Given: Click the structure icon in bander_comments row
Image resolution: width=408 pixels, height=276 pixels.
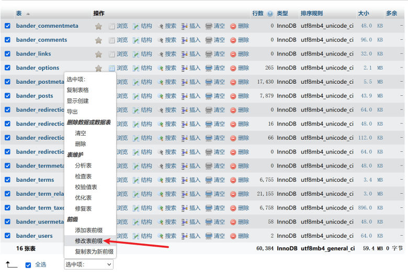Looking at the screenshot, I should pos(136,40).
